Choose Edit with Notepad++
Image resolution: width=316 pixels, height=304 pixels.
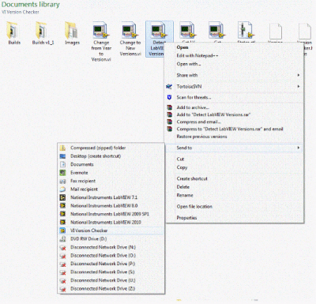coord(197,55)
